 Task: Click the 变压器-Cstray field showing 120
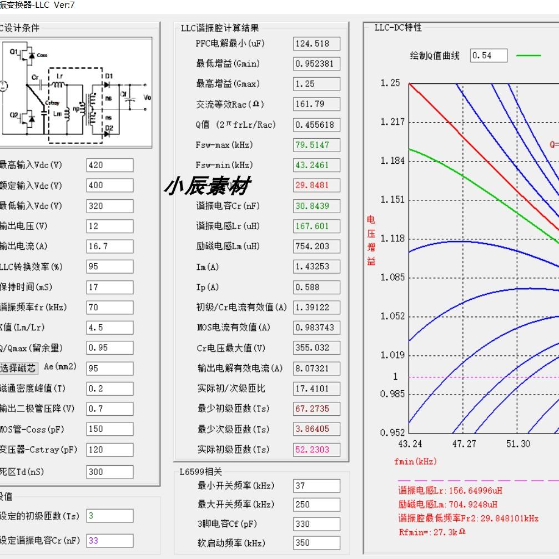pyautogui.click(x=110, y=450)
